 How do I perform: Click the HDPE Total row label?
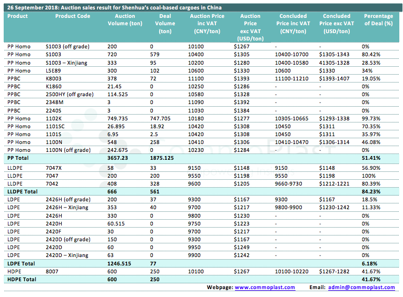(x=22, y=280)
